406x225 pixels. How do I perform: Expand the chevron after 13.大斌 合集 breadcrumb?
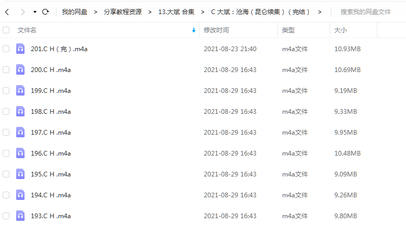point(203,12)
